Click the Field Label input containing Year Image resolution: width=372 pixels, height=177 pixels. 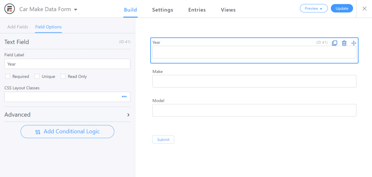tap(67, 64)
